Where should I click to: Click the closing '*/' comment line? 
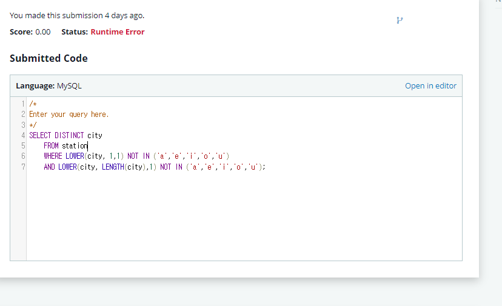[x=33, y=125]
